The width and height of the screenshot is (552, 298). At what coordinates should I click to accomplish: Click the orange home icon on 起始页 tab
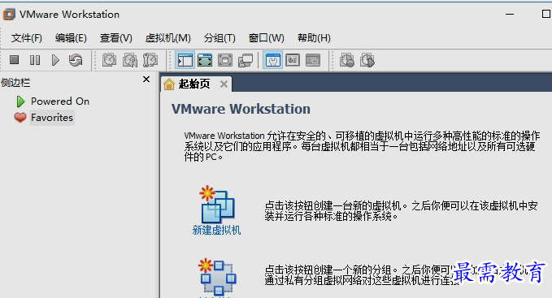point(169,84)
